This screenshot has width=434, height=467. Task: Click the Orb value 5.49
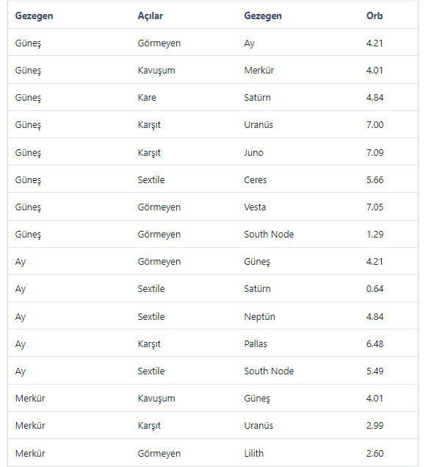(x=375, y=371)
